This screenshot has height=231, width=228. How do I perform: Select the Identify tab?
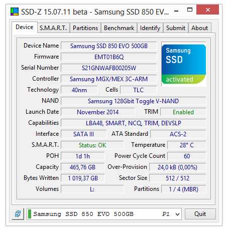click(150, 28)
